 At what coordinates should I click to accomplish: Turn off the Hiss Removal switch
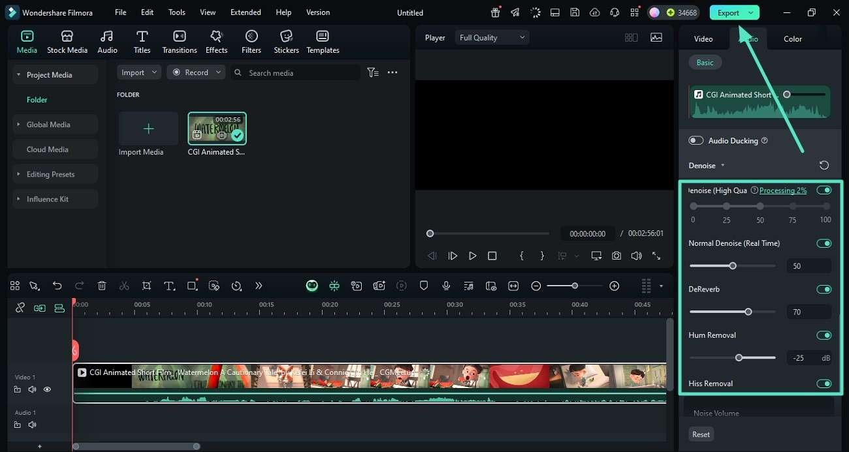point(824,384)
